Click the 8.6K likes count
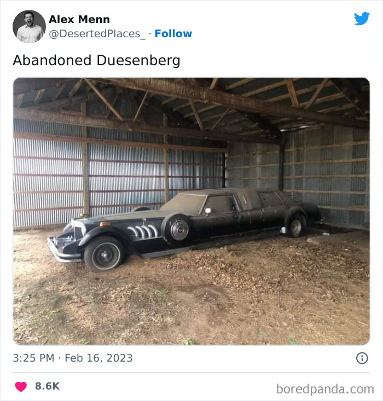This screenshot has width=383, height=401. click(x=47, y=386)
